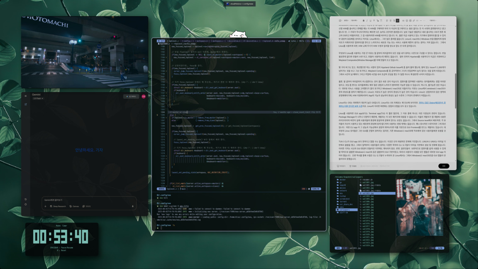The image size is (478, 269).
Task: Open the text color picker in the editor
Action: pyautogui.click(x=378, y=21)
